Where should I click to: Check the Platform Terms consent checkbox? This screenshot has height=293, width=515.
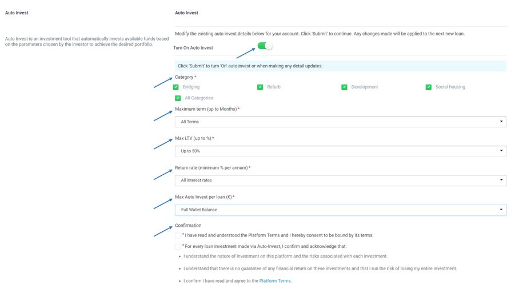pos(178,235)
